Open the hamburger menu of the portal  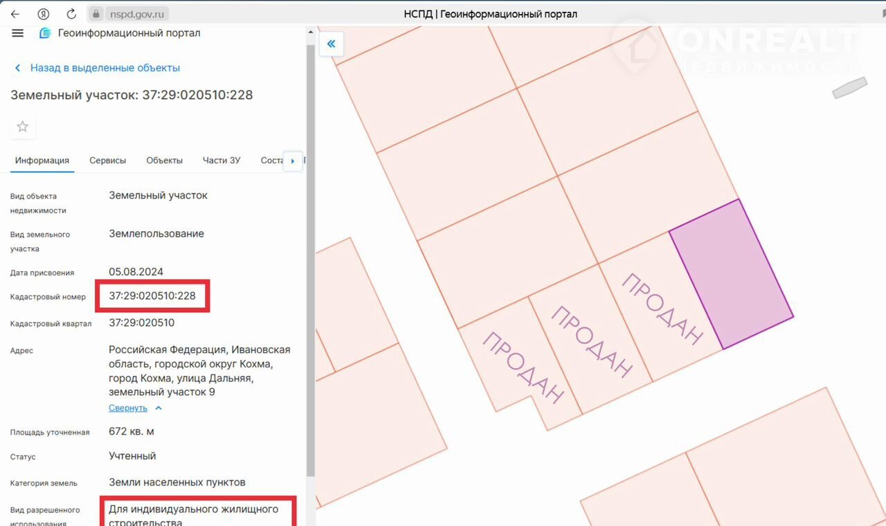pyautogui.click(x=18, y=33)
